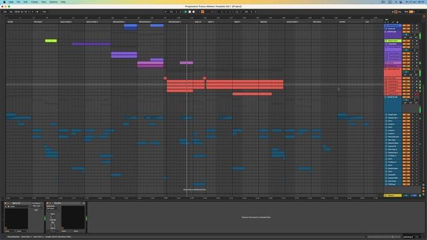Arm the lime green track for recording
427x240 pixels.
click(x=416, y=41)
